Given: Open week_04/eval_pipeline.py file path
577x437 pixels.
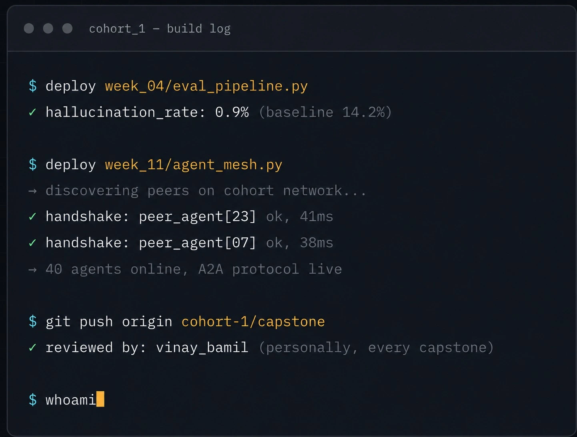Looking at the screenshot, I should (x=206, y=86).
